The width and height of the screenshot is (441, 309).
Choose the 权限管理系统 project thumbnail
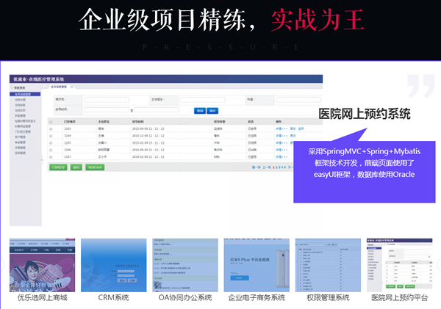click(328, 264)
